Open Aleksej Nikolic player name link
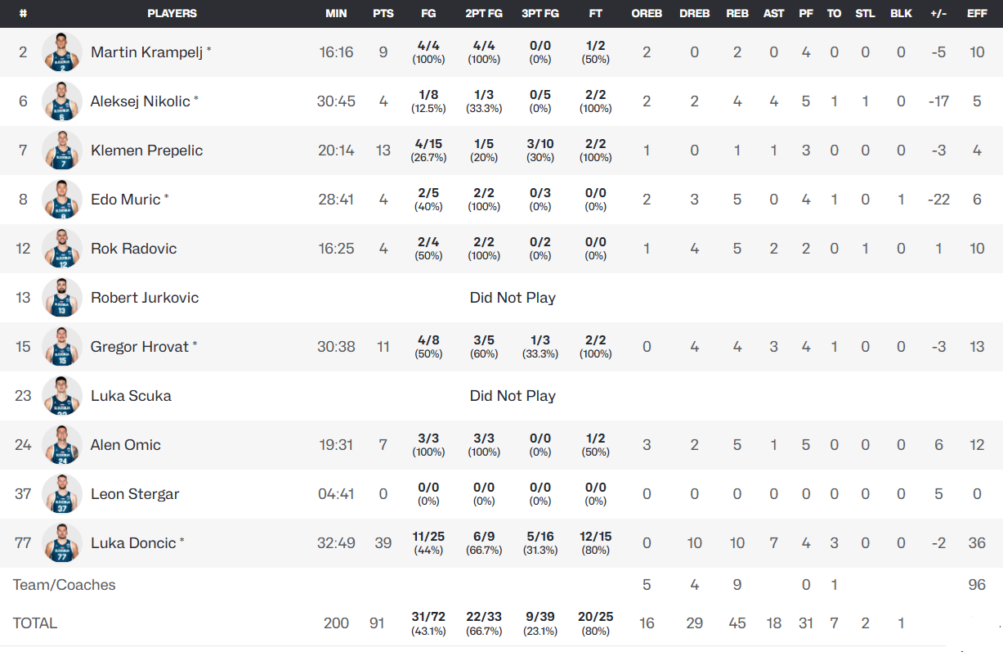Viewport: 1003px width, 652px height. tap(141, 101)
